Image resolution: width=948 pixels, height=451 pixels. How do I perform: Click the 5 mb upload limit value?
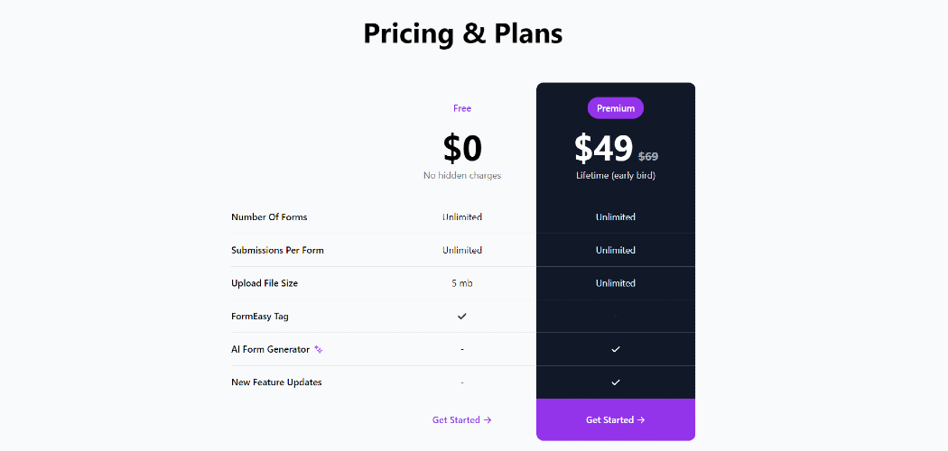[x=462, y=283]
